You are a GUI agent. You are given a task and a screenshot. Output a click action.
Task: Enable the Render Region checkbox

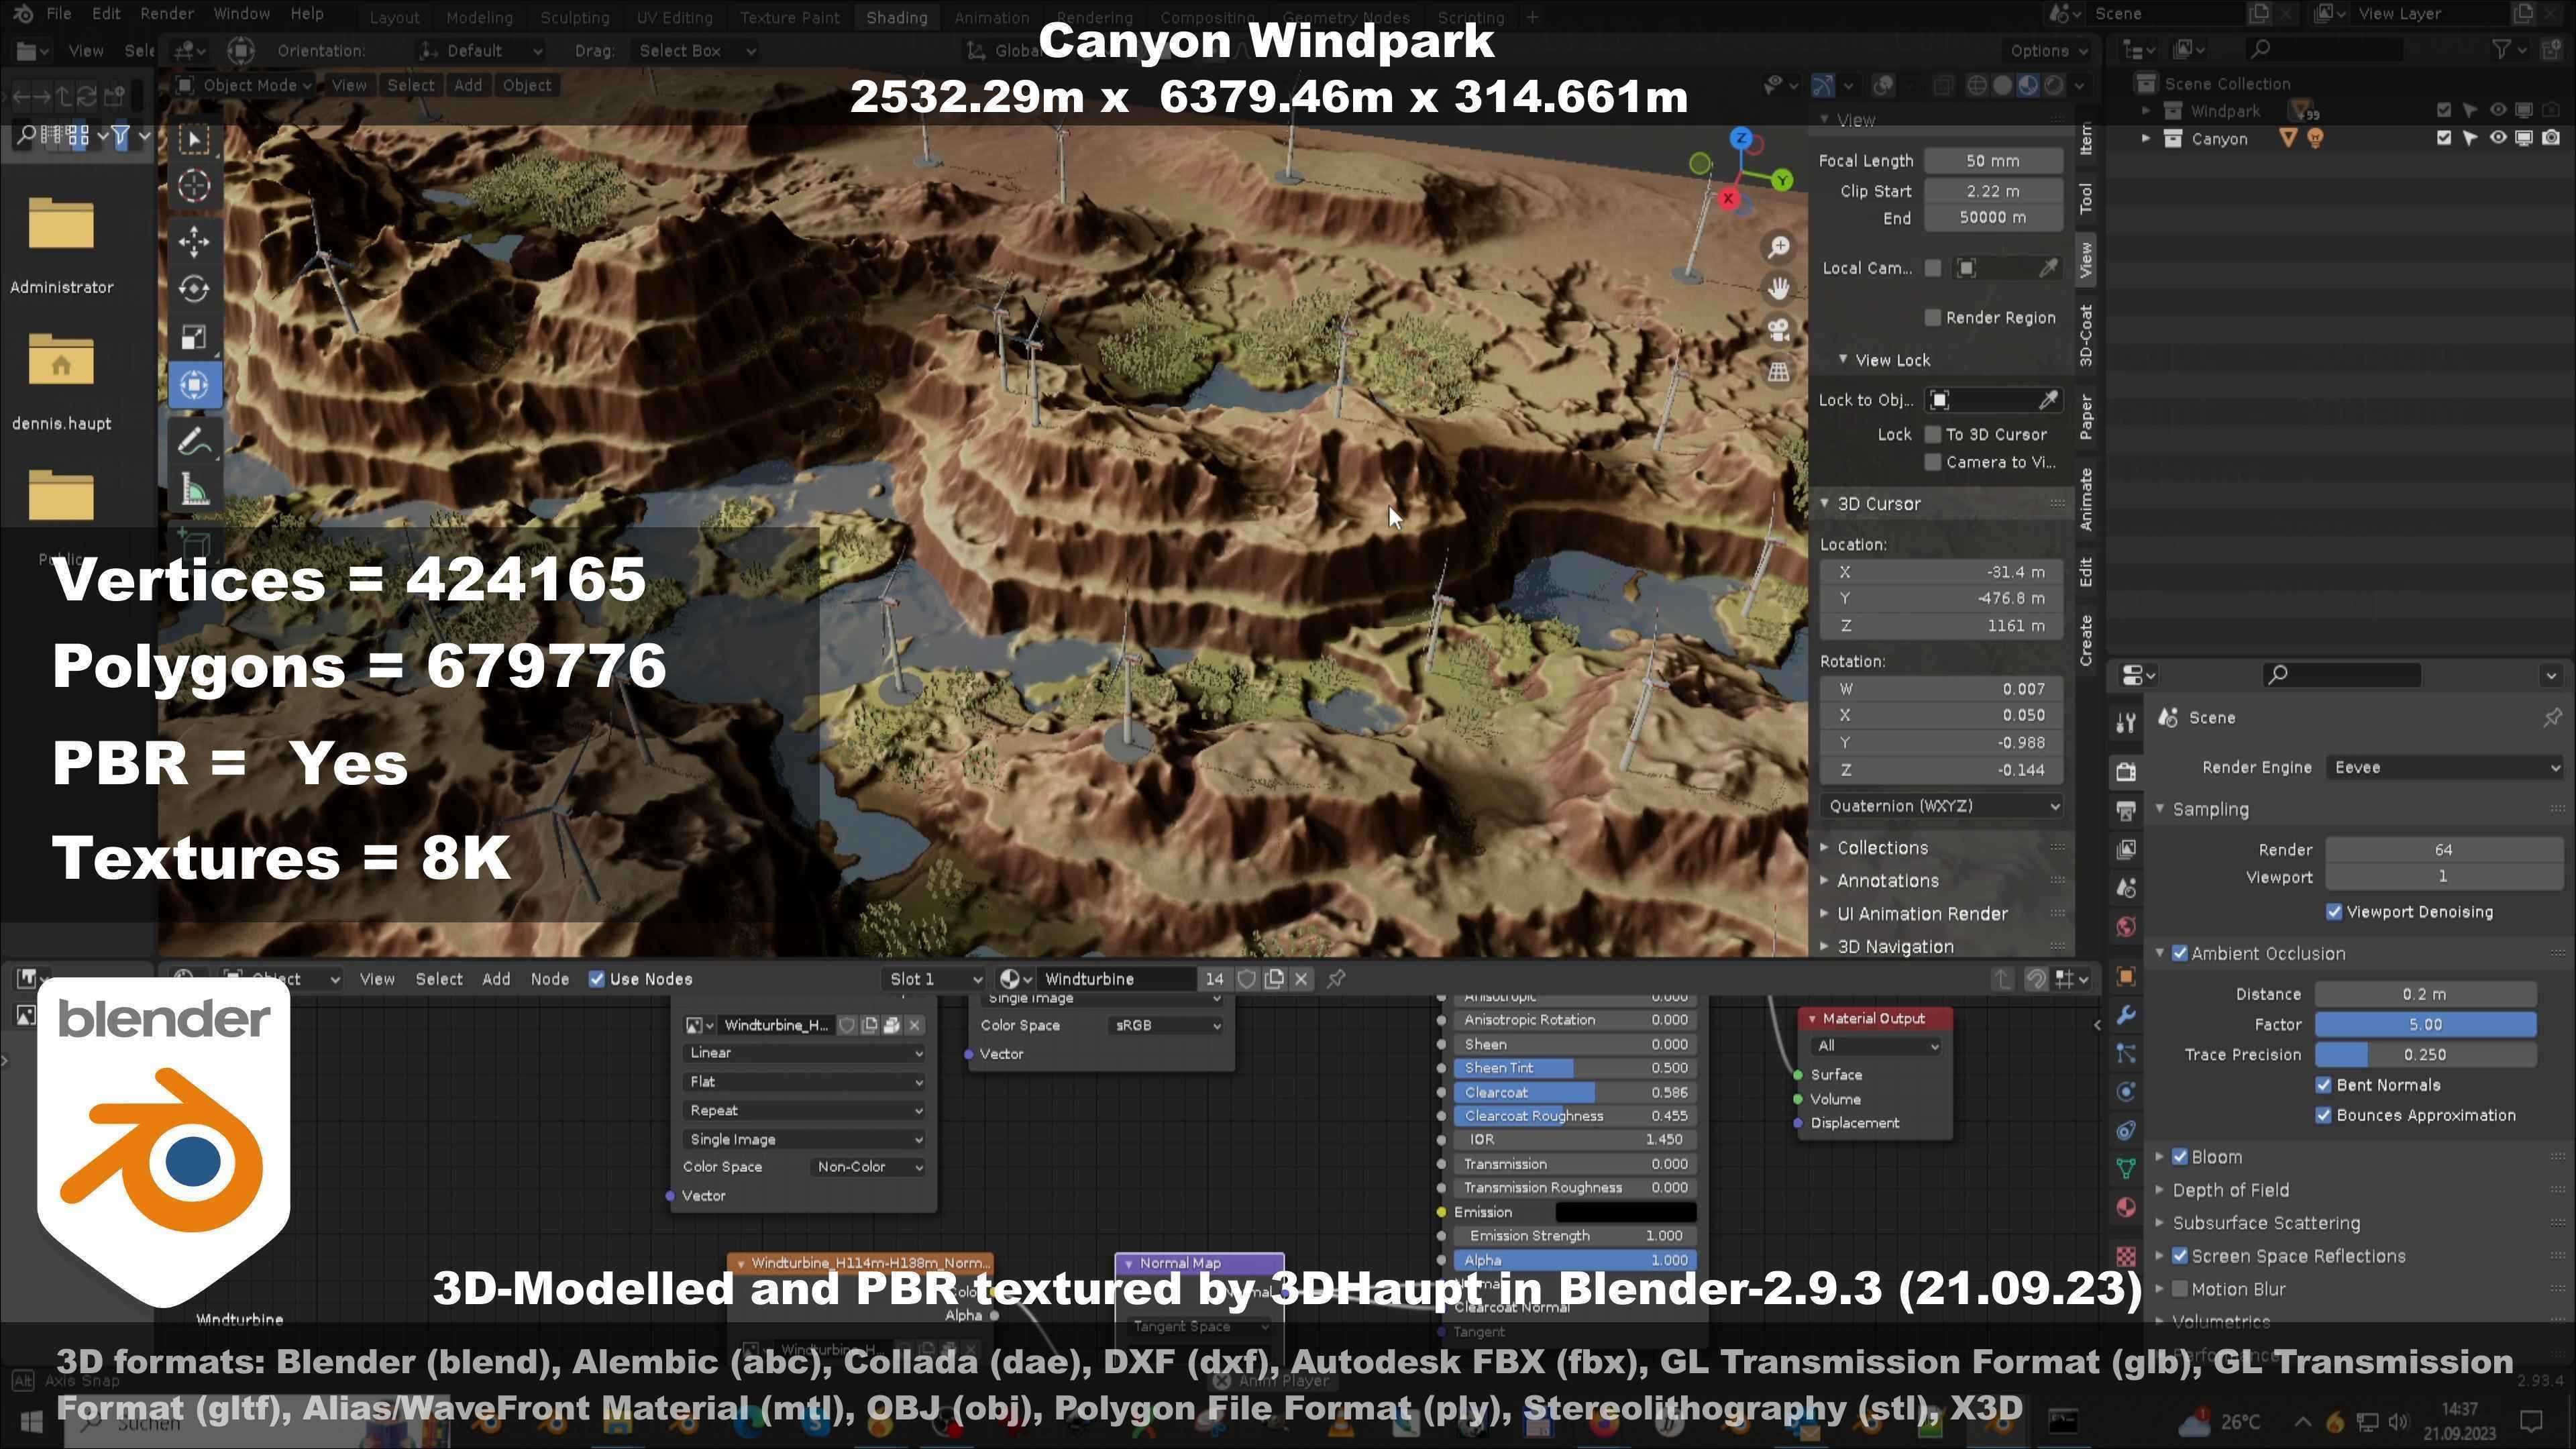click(x=1933, y=318)
